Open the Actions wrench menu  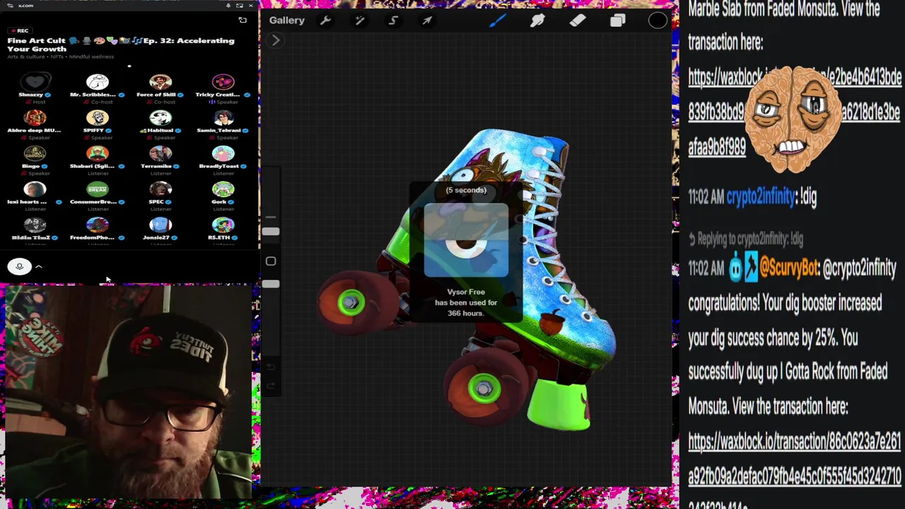click(x=325, y=21)
